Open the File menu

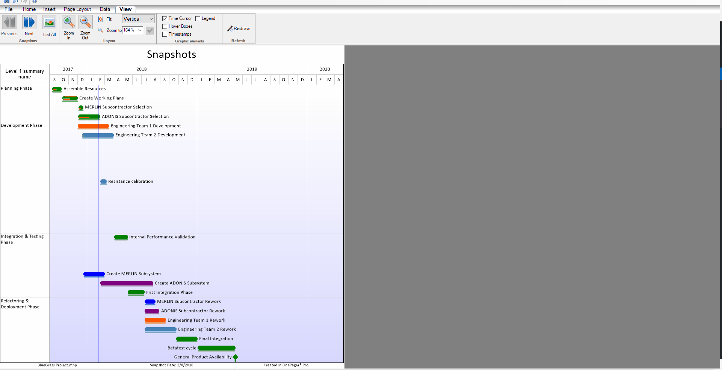tap(9, 9)
